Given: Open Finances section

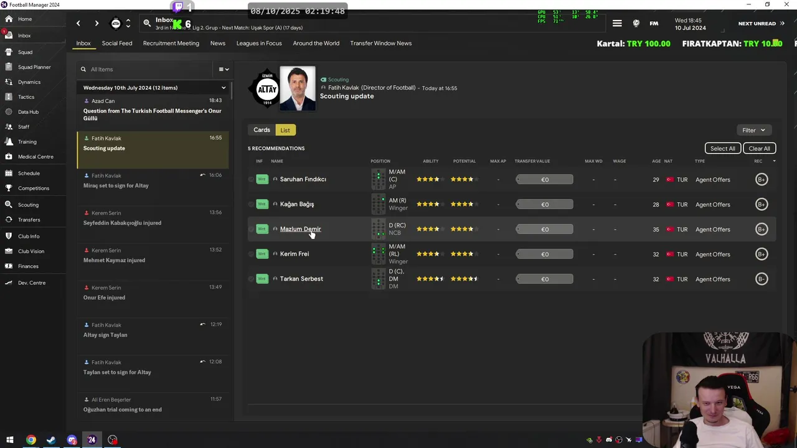Looking at the screenshot, I should click(28, 266).
